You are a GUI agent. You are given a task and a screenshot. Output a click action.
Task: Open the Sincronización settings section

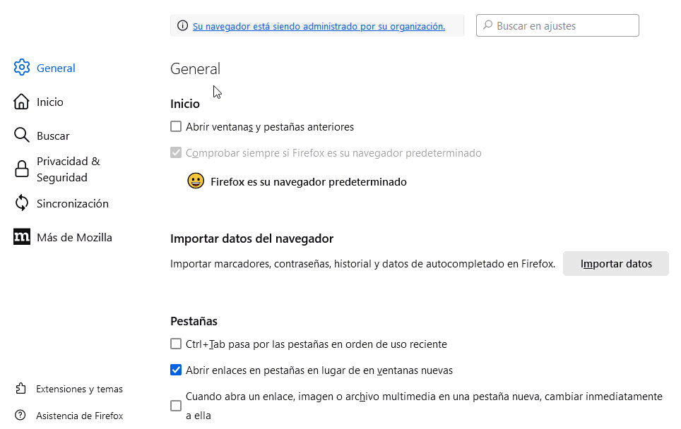pos(72,203)
